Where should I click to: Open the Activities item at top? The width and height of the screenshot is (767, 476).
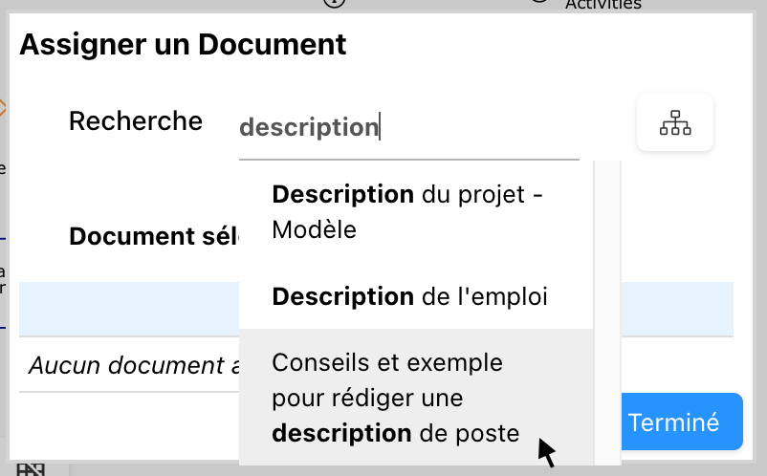pyautogui.click(x=603, y=5)
